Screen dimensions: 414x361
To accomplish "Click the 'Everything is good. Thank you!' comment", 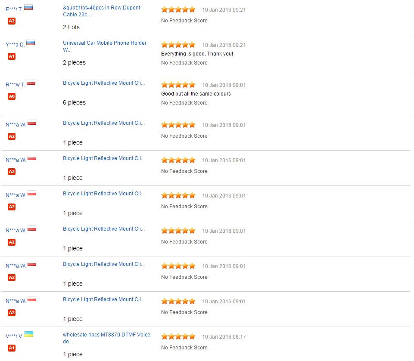I will click(197, 54).
